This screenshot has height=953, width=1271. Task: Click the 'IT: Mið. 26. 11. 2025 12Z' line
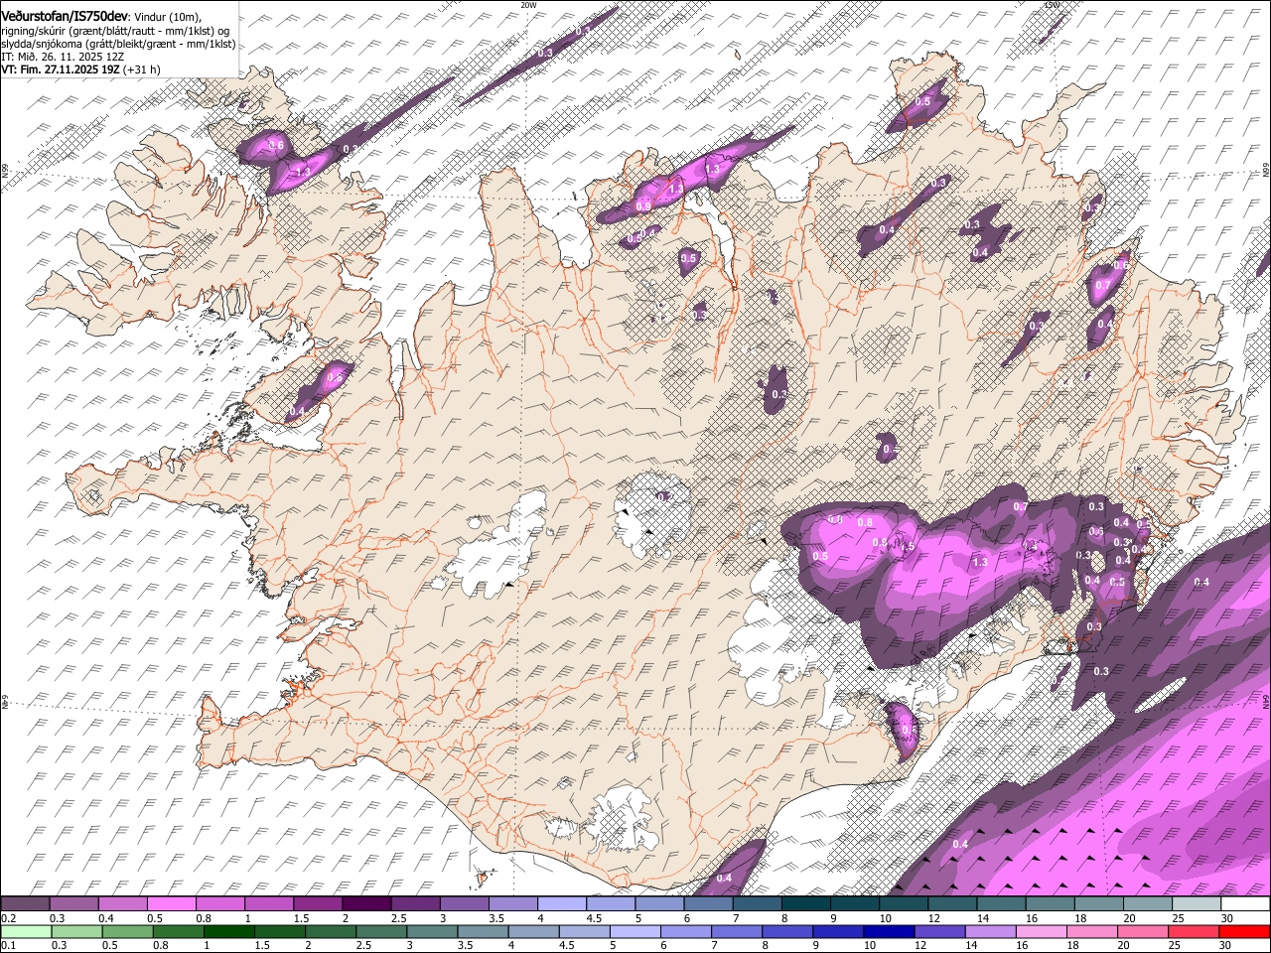[63, 57]
